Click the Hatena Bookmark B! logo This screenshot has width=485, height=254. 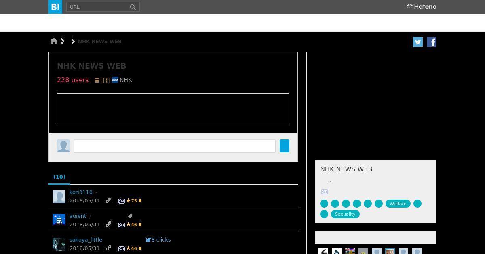(x=55, y=7)
